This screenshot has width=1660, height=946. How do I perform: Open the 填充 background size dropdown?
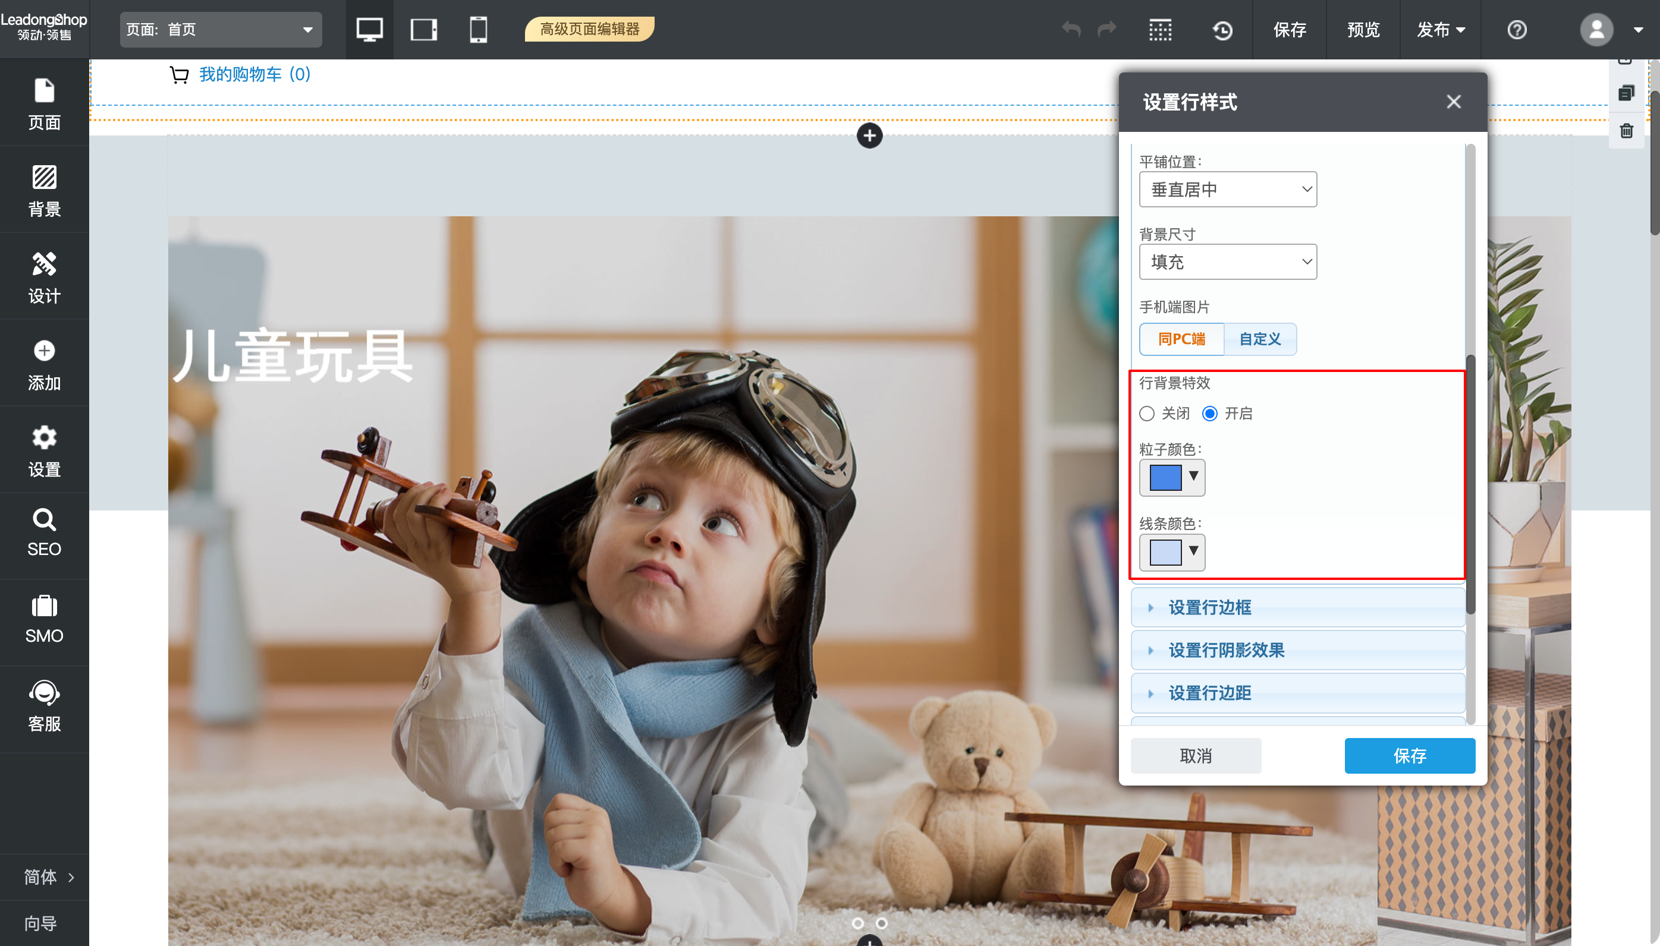tap(1228, 262)
